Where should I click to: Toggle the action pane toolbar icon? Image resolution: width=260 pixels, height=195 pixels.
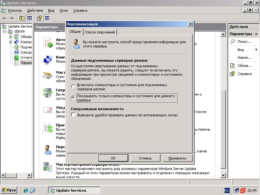coord(47,18)
